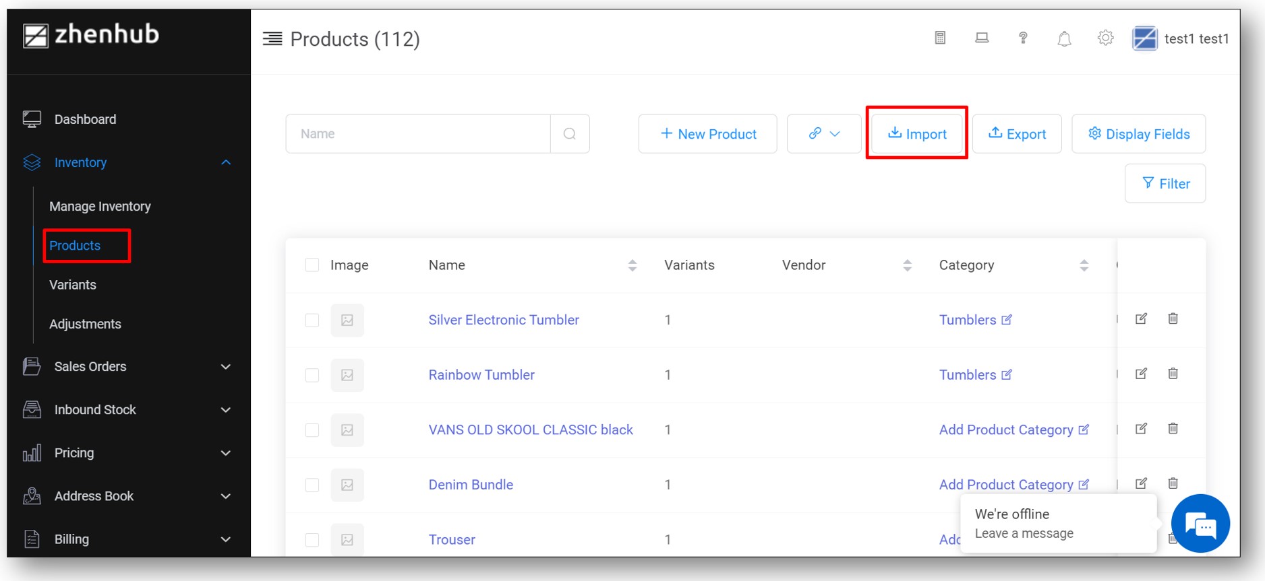This screenshot has height=581, width=1265.
Task: Open the link icon dropdown
Action: (824, 134)
